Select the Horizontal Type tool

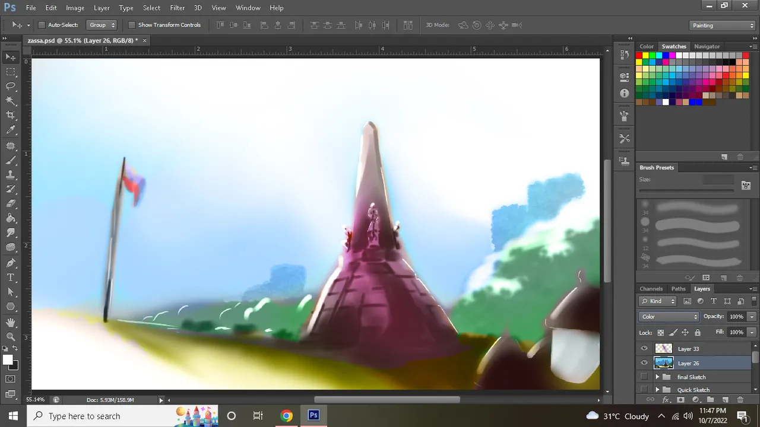11,278
